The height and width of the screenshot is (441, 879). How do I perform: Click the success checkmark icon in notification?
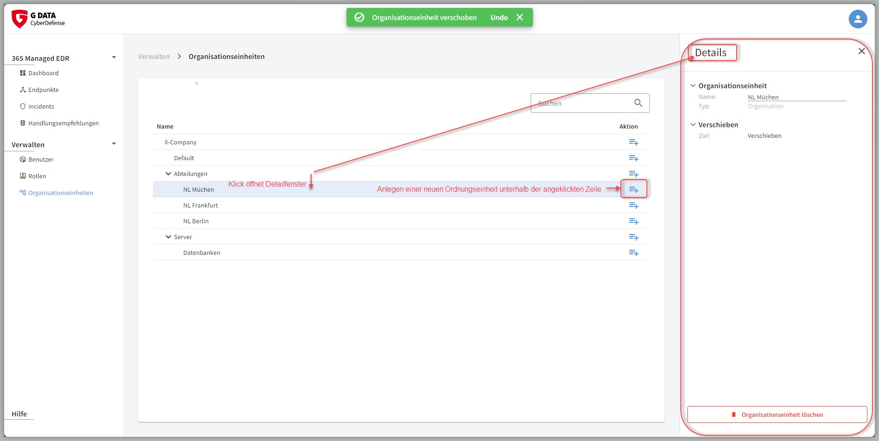coord(359,17)
